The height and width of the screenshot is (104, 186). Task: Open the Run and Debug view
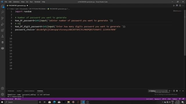(x=3, y=24)
